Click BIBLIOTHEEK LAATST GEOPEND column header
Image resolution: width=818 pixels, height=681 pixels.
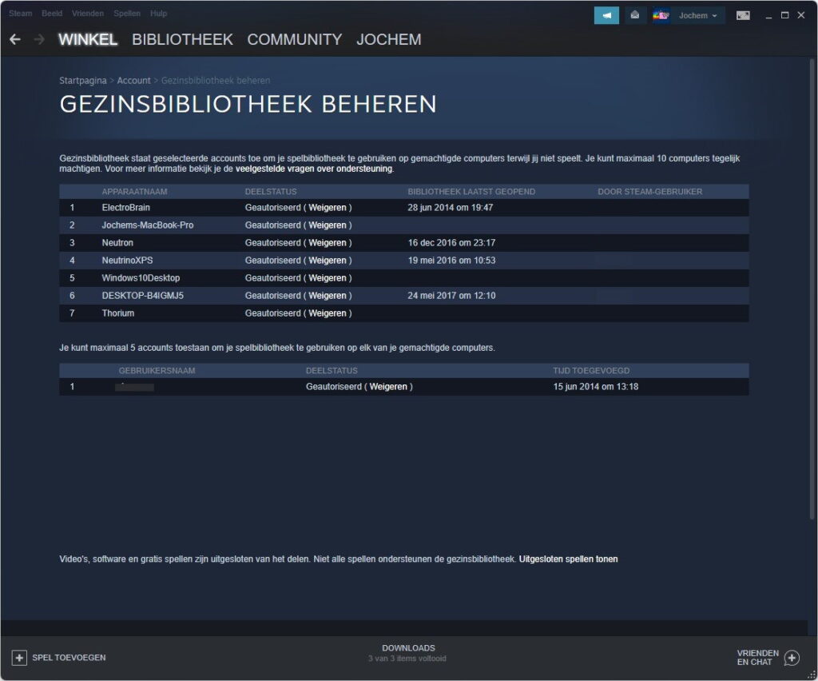click(471, 192)
